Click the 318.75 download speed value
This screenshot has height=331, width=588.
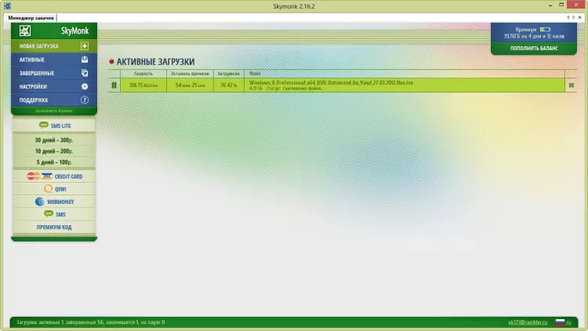click(x=143, y=85)
